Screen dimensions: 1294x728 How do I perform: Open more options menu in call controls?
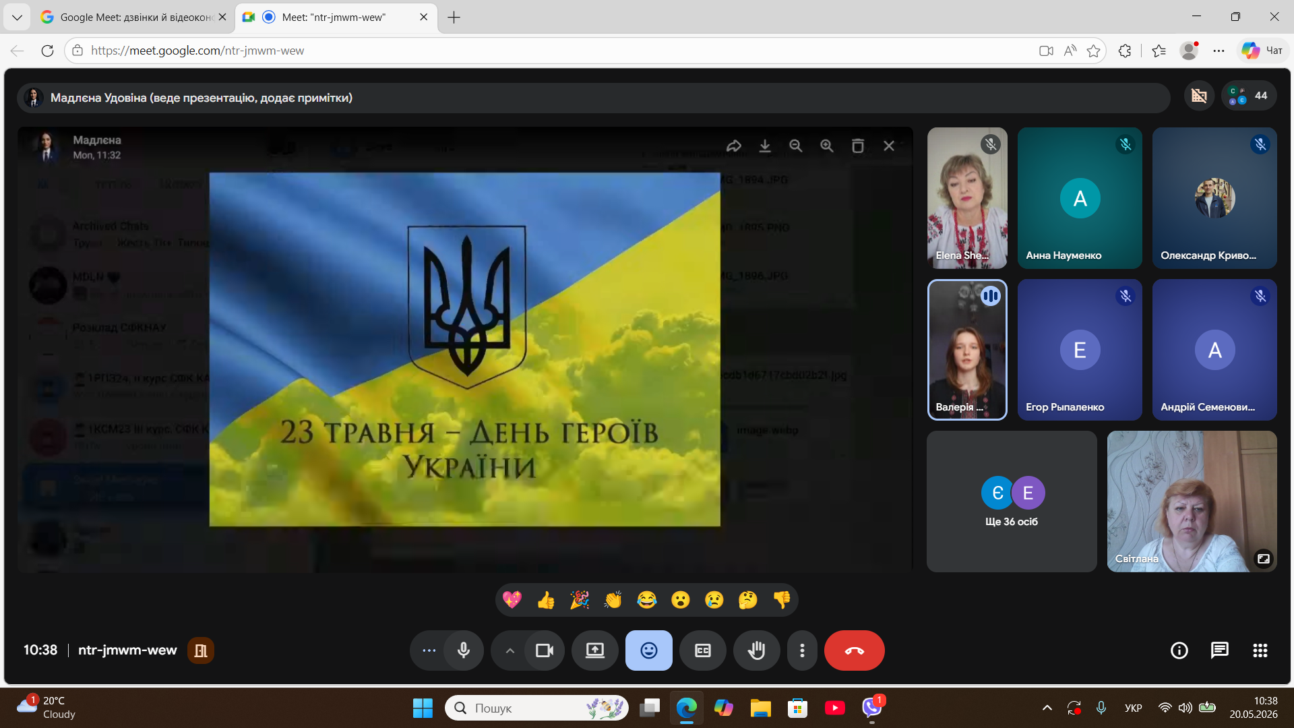pyautogui.click(x=802, y=650)
